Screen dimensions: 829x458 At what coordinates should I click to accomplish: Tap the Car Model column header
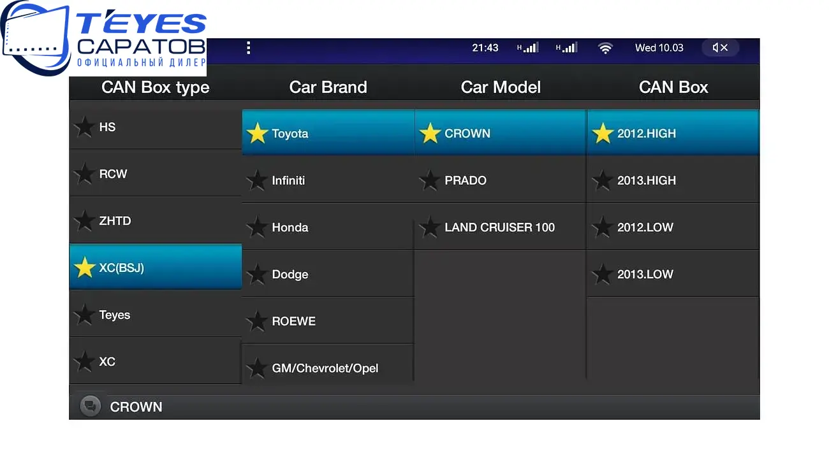click(x=501, y=87)
